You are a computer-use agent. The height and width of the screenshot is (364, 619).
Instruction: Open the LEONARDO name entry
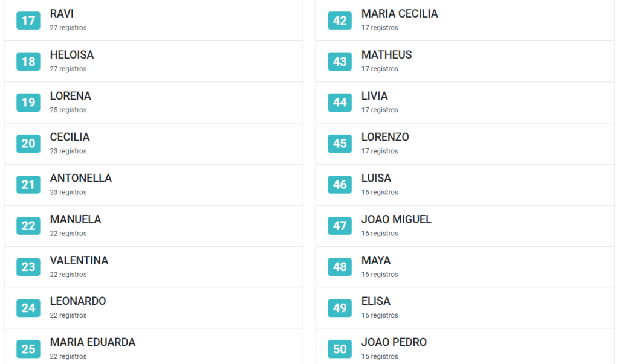pos(154,308)
